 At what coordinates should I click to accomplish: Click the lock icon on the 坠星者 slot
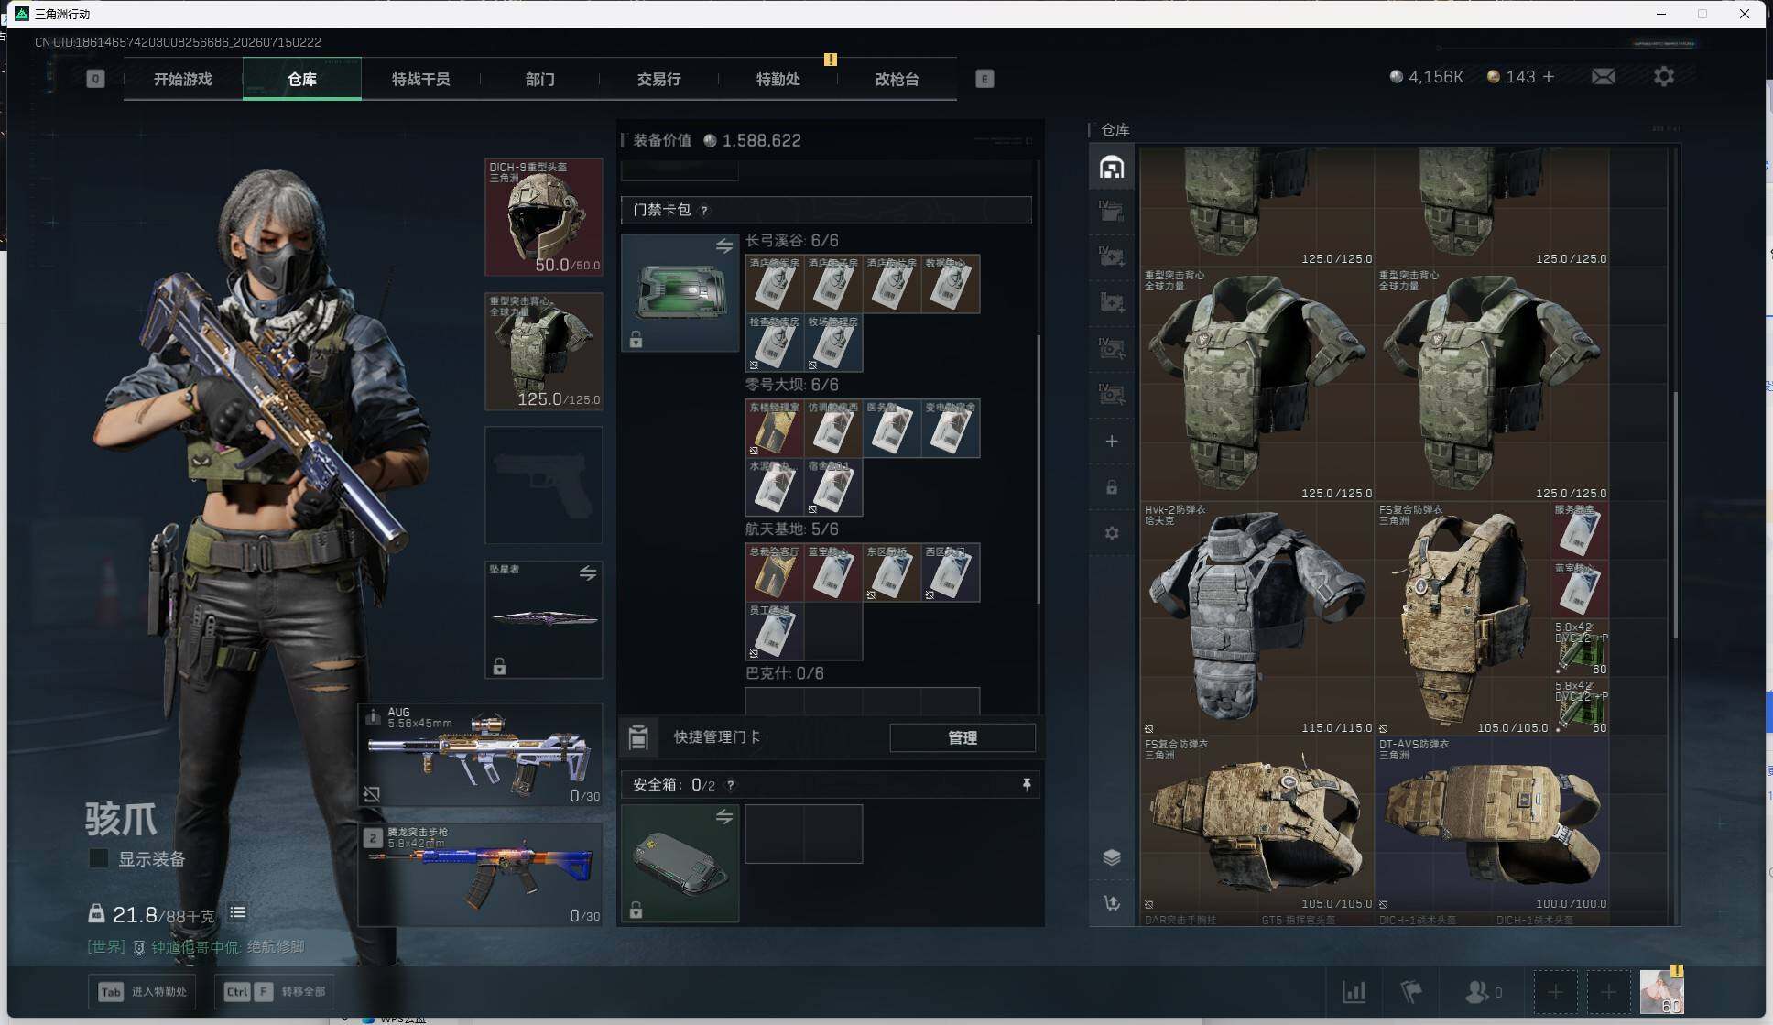[500, 666]
